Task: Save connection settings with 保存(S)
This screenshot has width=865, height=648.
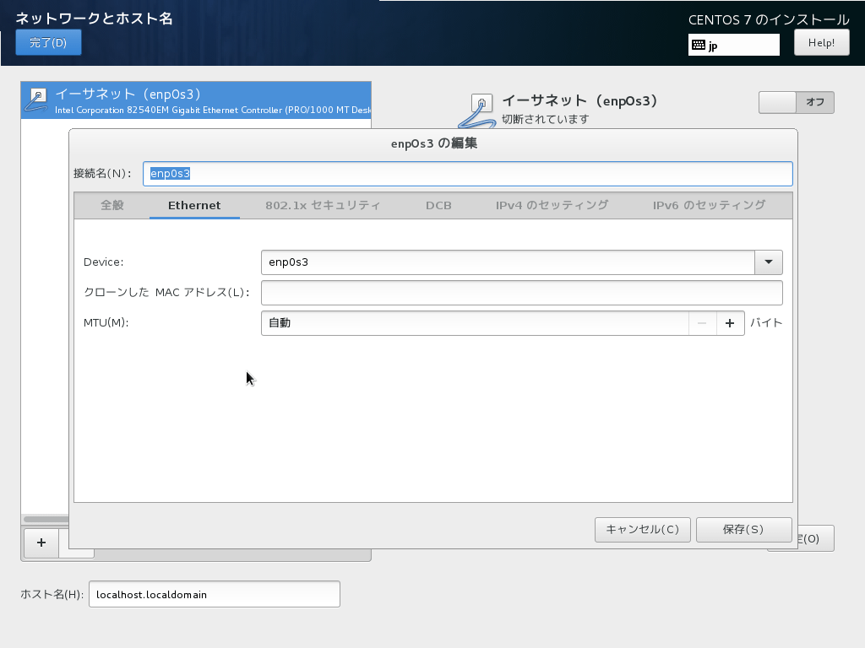Action: (x=743, y=530)
